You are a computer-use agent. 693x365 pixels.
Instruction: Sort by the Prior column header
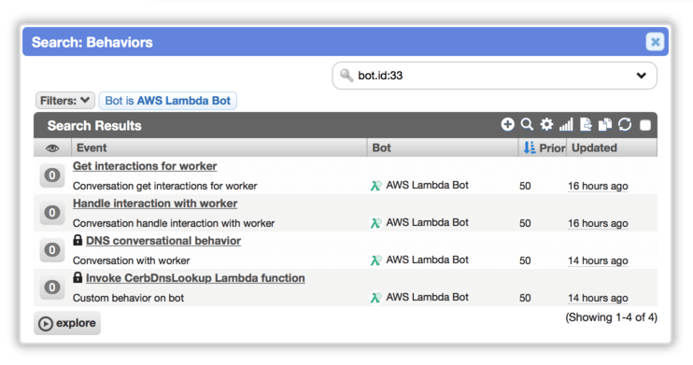tap(543, 147)
